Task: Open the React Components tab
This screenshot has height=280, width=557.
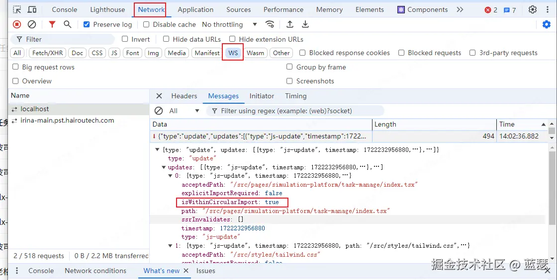Action: click(423, 9)
